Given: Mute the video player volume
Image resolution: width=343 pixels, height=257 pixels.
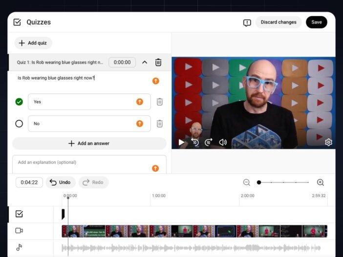Looking at the screenshot, I should pyautogui.click(x=223, y=142).
